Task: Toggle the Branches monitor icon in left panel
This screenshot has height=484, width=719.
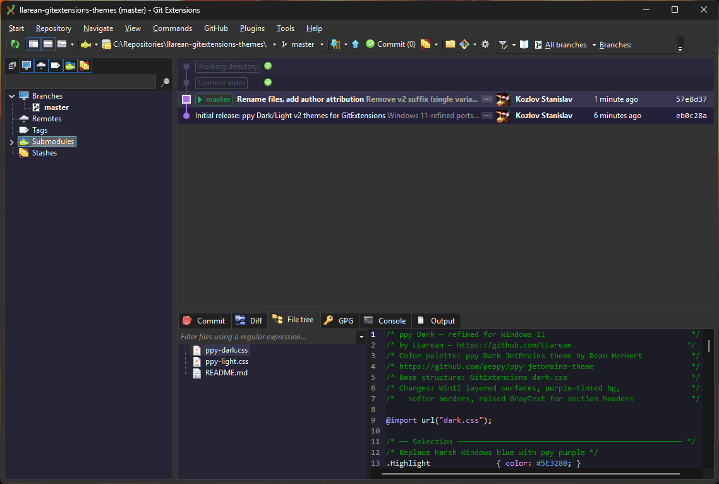Action: click(27, 66)
